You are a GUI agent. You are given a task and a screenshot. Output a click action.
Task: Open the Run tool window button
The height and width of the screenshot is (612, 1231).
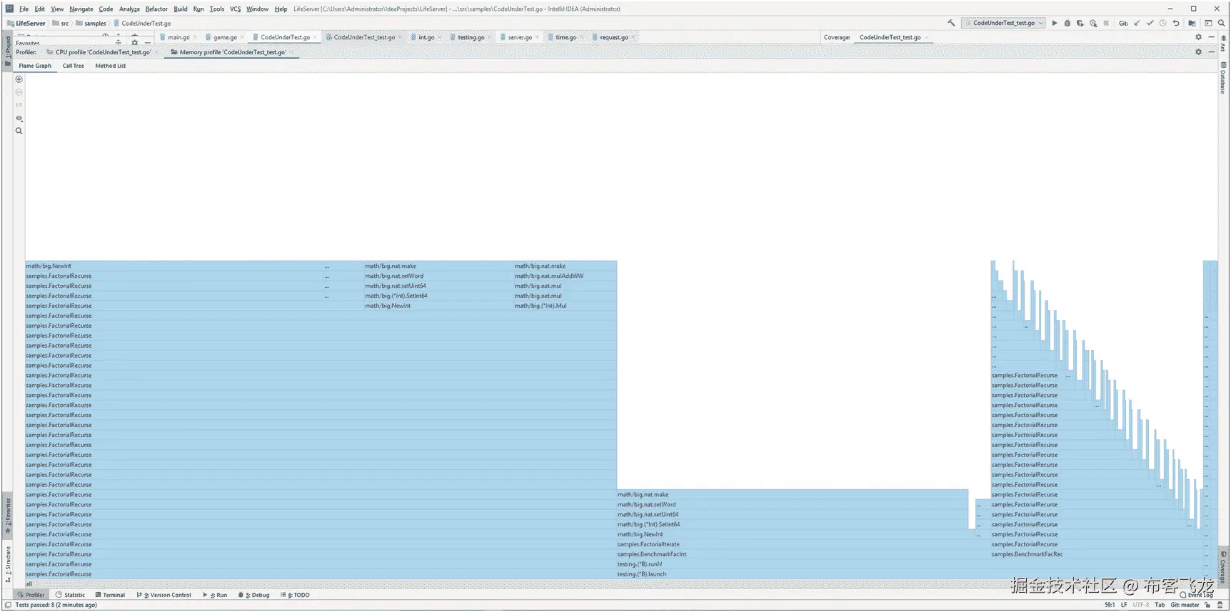pos(215,595)
